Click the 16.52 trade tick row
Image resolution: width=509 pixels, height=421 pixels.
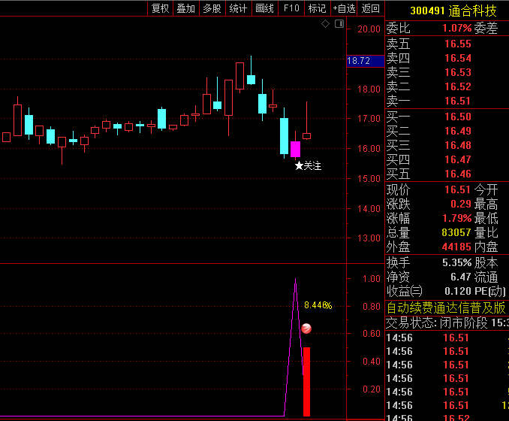tap(447, 417)
